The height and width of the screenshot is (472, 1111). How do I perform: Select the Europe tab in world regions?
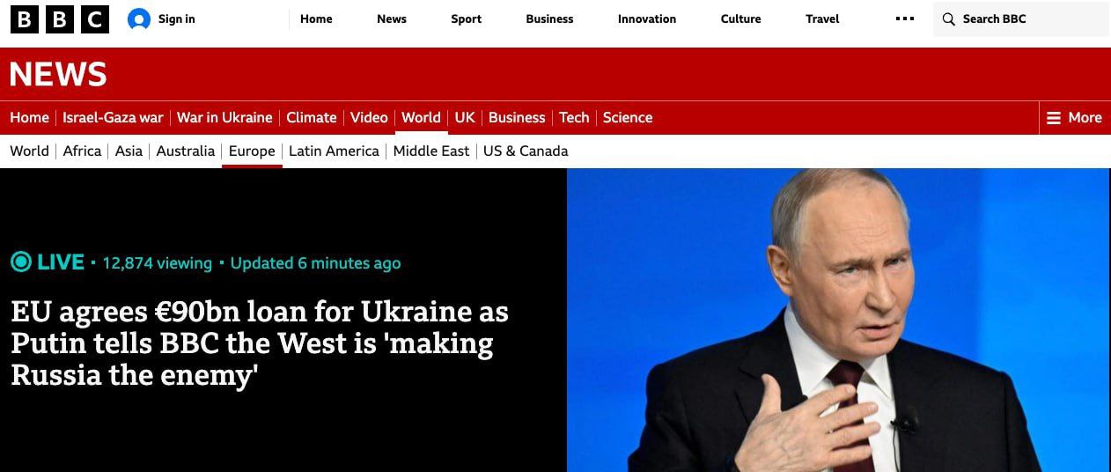(x=252, y=151)
